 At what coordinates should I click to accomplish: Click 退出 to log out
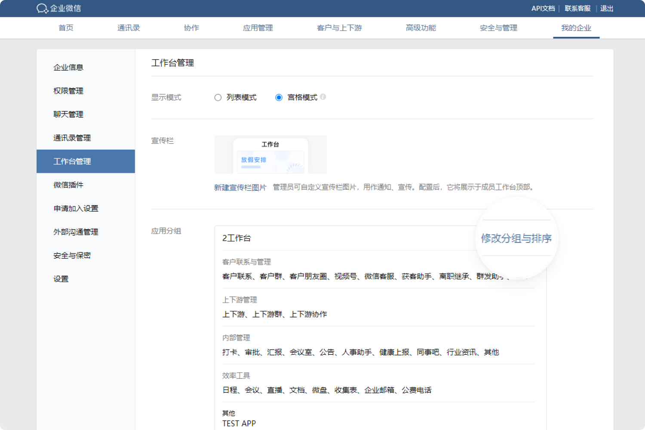[x=606, y=8]
